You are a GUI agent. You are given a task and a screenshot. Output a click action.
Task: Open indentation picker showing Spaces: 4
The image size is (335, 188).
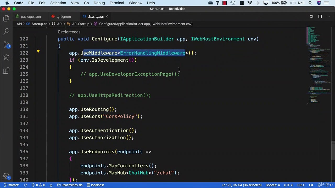click(x=273, y=185)
